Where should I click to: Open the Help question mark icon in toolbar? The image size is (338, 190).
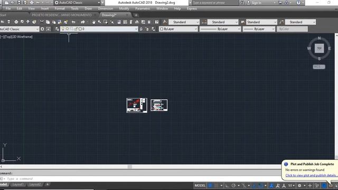click(157, 22)
